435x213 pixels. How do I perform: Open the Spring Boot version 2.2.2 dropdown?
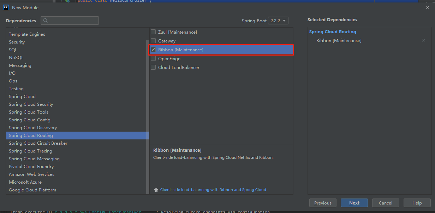[x=278, y=21]
